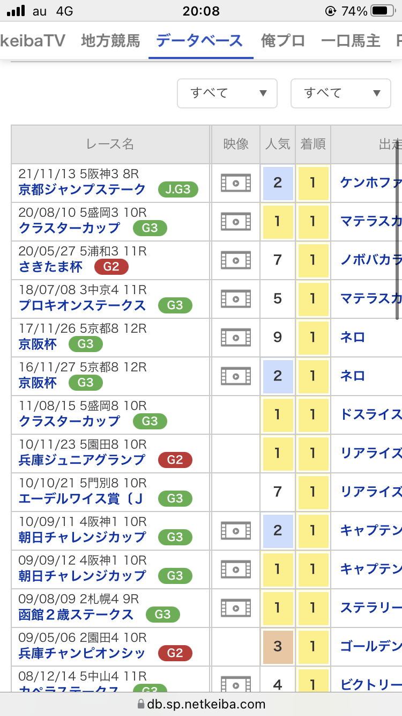The width and height of the screenshot is (402, 716).
Task: Play 10/09/11 朝日チャレンジカップ video
Action: point(235,531)
